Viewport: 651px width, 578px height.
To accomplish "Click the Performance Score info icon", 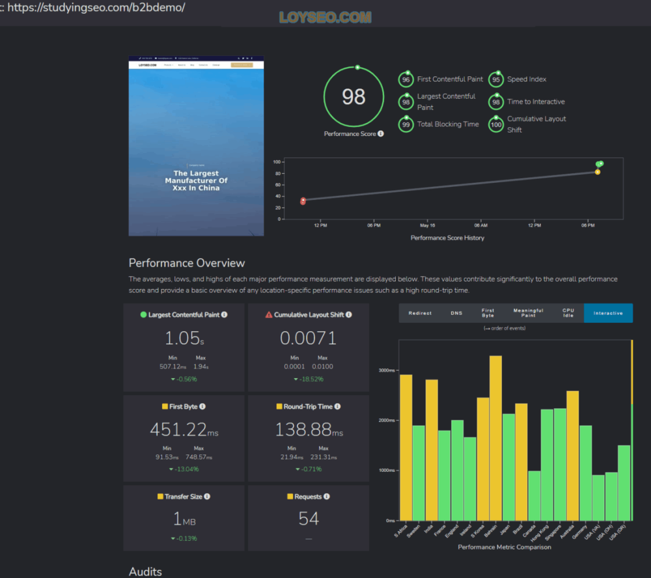I will [x=381, y=133].
